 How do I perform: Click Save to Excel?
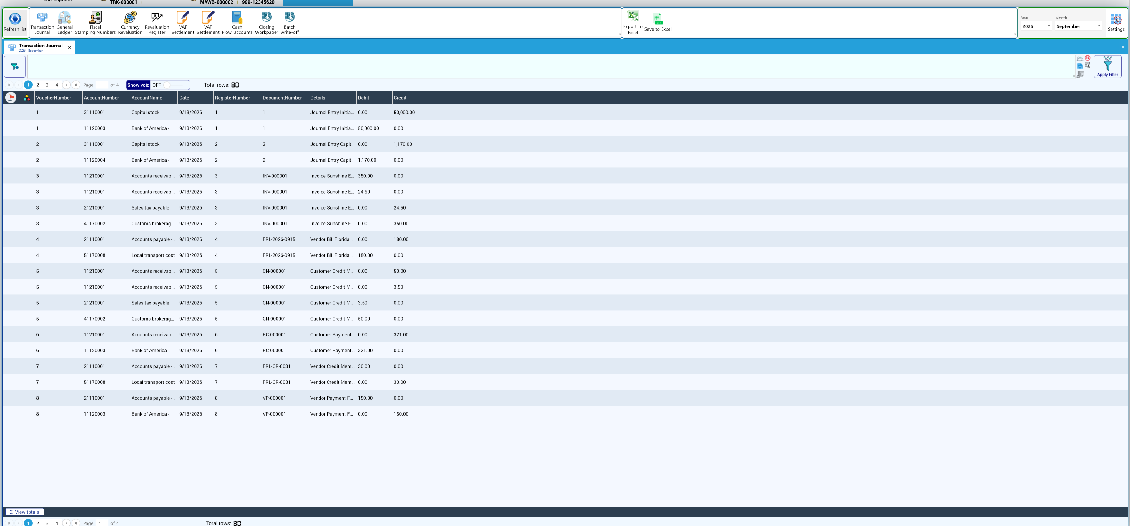(x=658, y=23)
